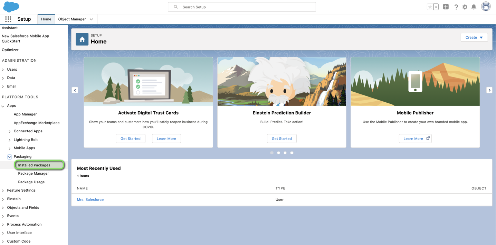Image resolution: width=496 pixels, height=245 pixels.
Task: Click the user avatar profile icon
Action: [x=486, y=7]
